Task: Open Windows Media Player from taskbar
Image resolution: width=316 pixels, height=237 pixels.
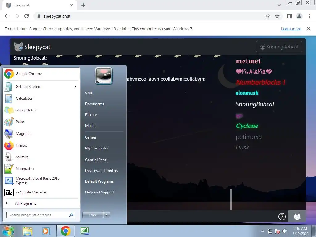Action: [46, 231]
